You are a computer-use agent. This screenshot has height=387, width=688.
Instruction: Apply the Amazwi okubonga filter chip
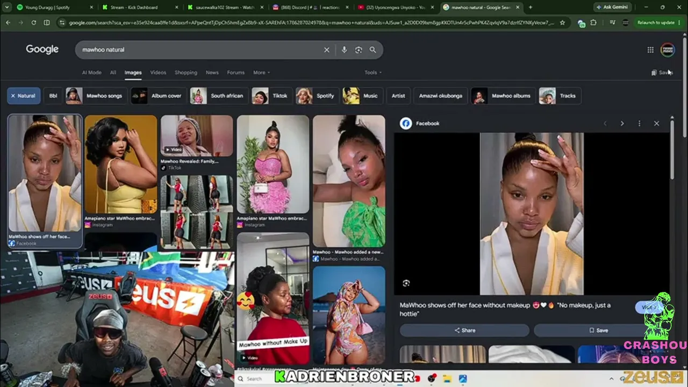pyautogui.click(x=441, y=96)
